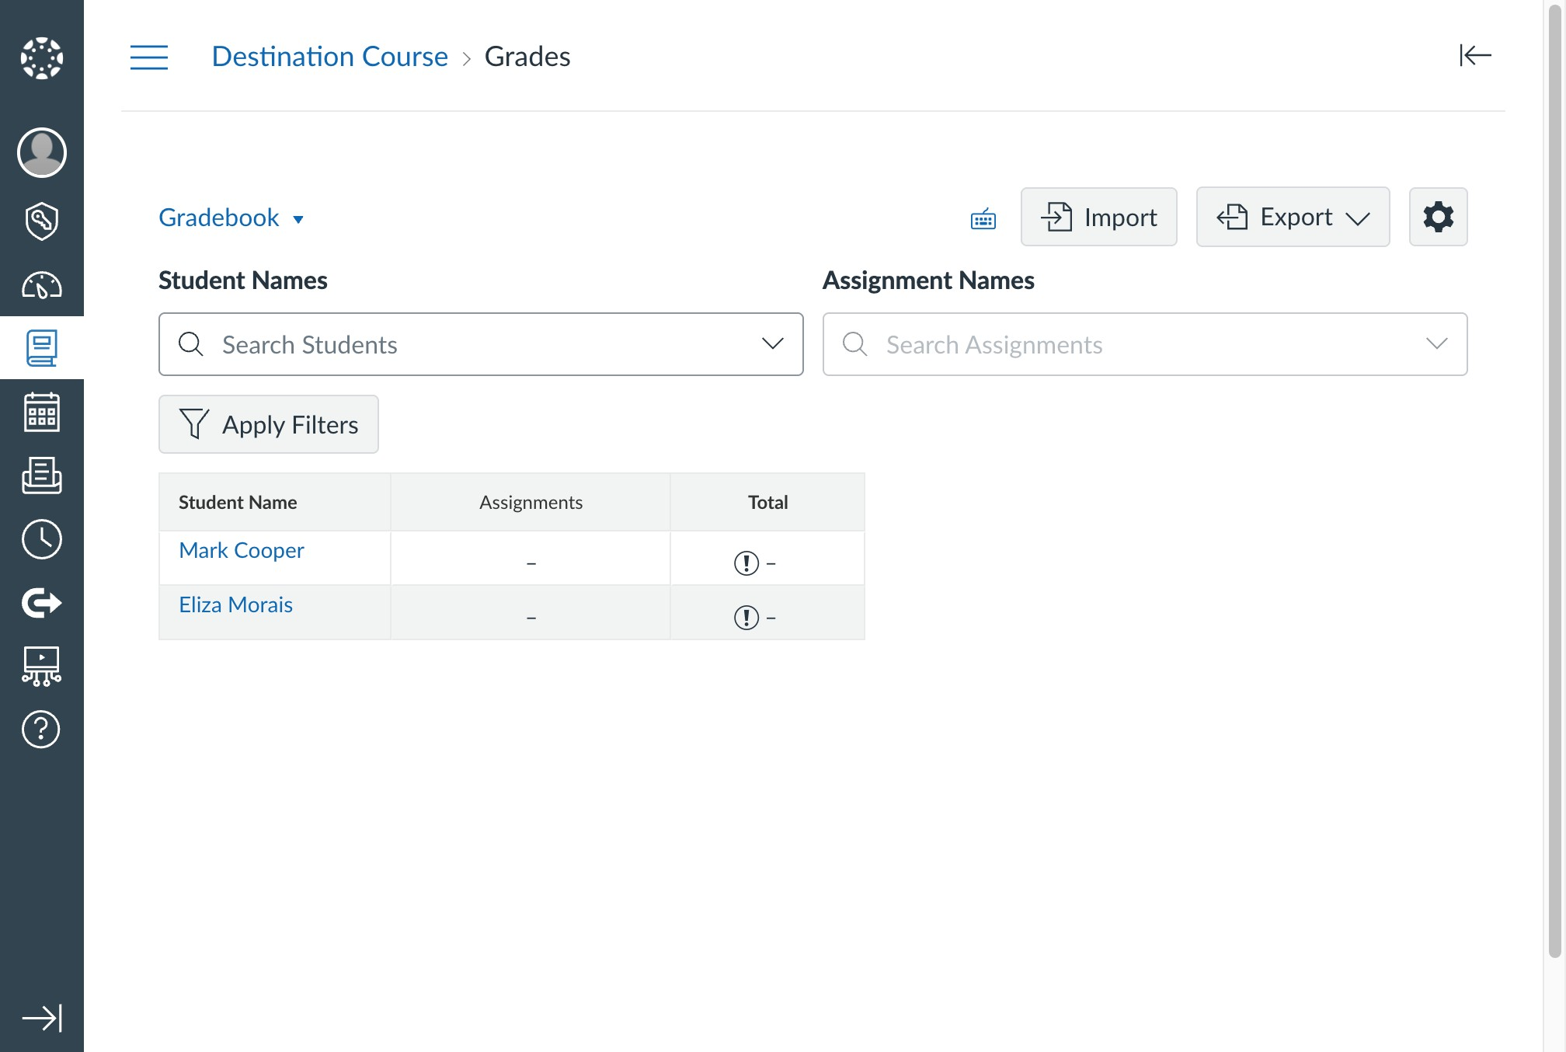Open the Account avatar in sidebar
The height and width of the screenshot is (1052, 1566).
tap(42, 152)
